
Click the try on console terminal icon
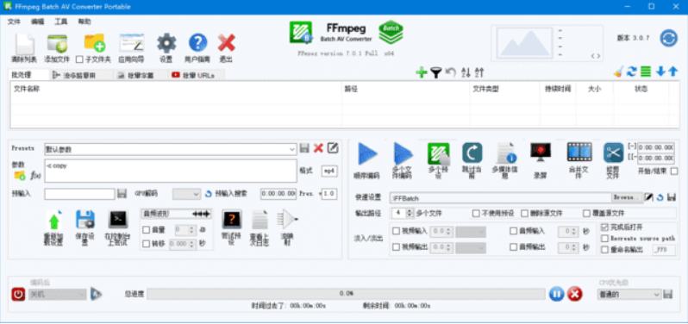coord(118,219)
